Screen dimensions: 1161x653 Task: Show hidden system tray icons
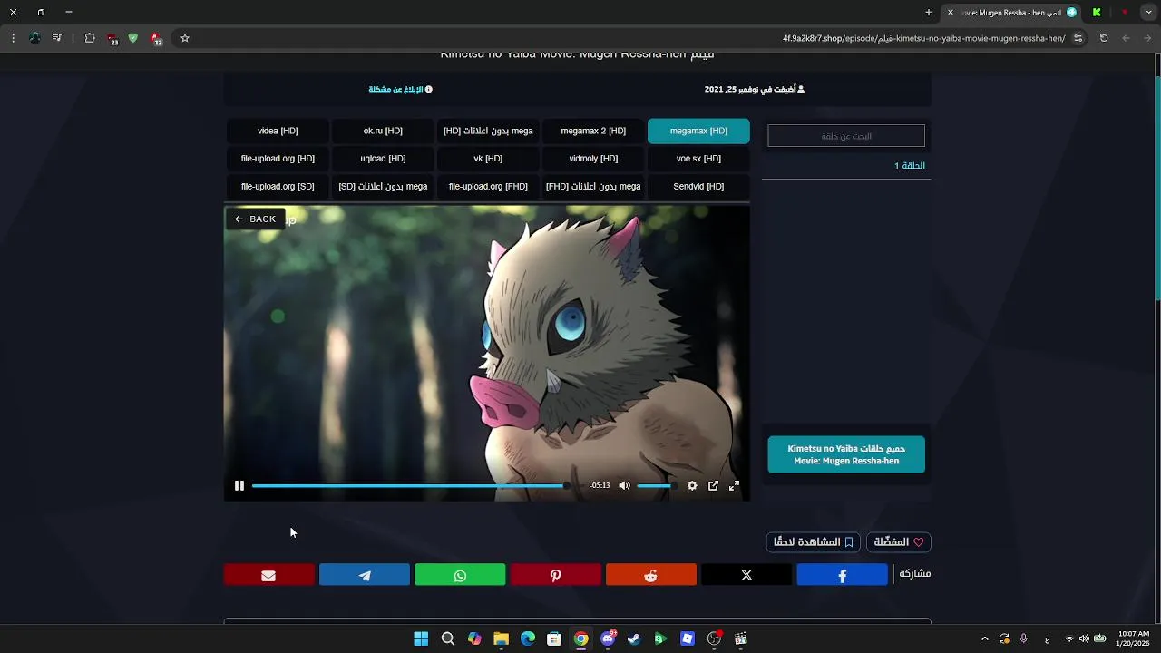pyautogui.click(x=985, y=639)
